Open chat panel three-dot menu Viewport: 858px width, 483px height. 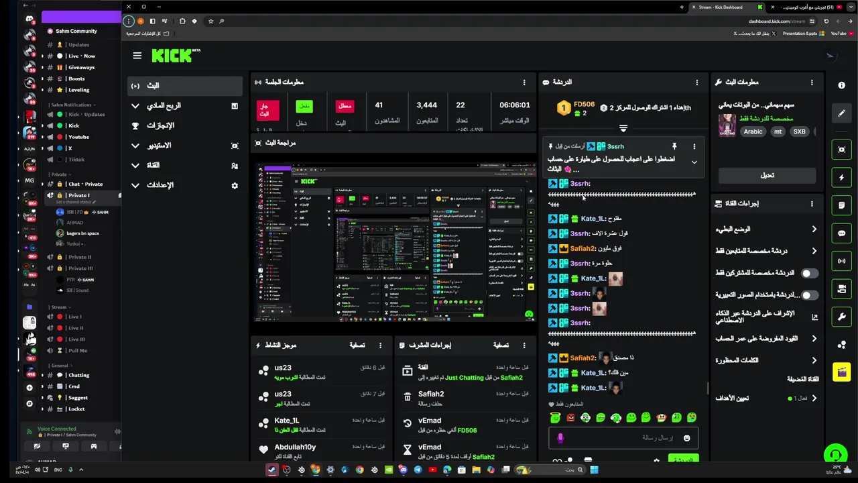coord(696,83)
